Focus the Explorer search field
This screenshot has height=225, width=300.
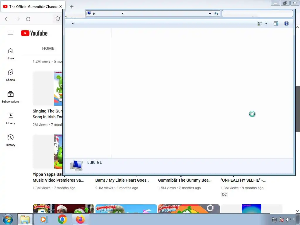pyautogui.click(x=257, y=13)
